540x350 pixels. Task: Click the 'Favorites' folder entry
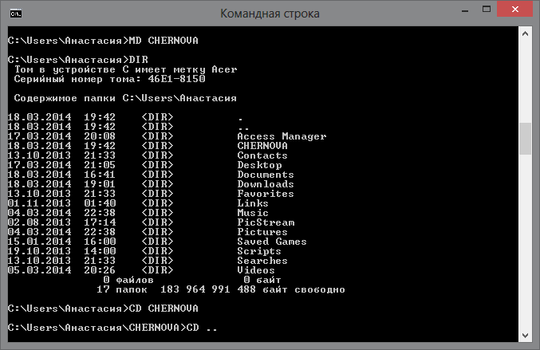coord(266,194)
